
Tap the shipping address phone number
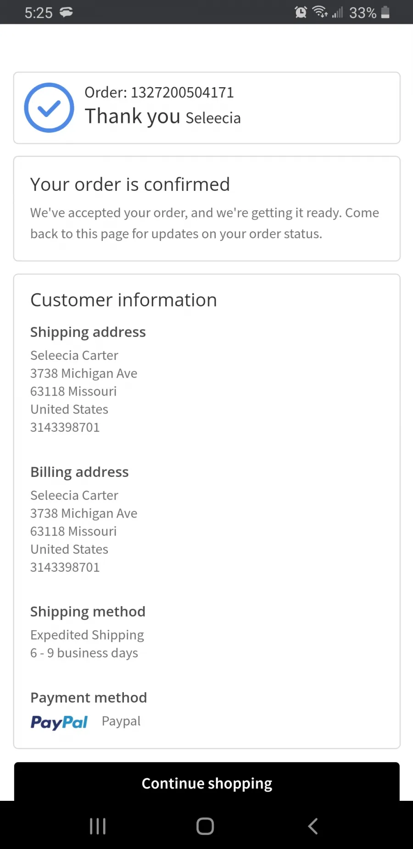click(65, 427)
